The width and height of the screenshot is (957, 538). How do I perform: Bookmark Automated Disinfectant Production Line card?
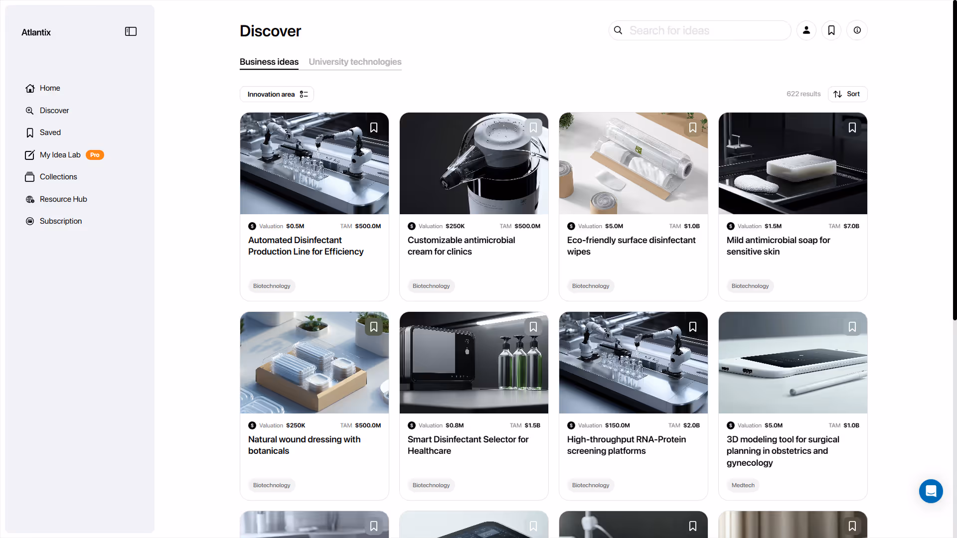(374, 128)
